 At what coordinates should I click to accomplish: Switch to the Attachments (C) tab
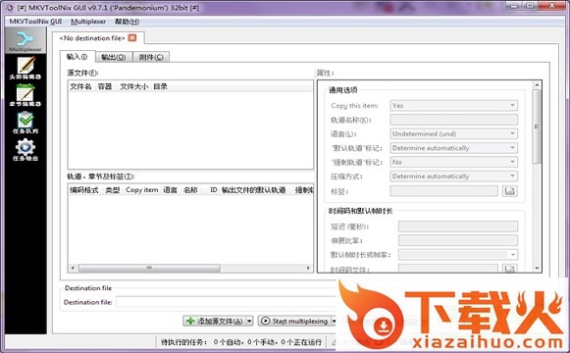151,57
